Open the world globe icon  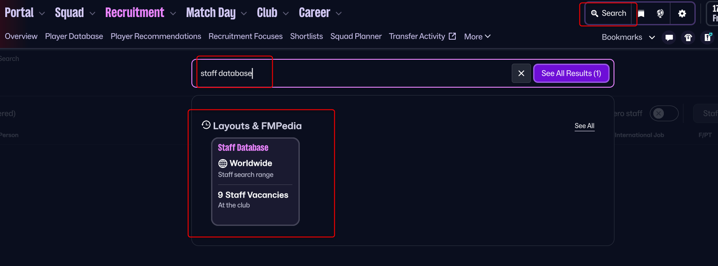660,14
